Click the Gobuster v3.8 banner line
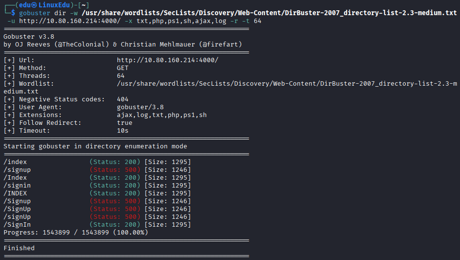 (29, 36)
